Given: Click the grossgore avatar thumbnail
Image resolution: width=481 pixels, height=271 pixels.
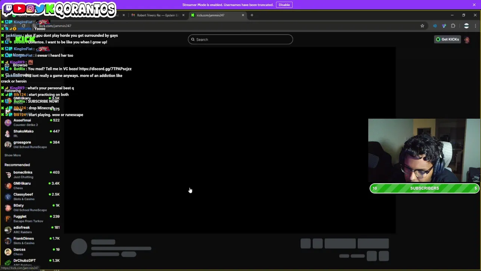Looking at the screenshot, I should click(x=8, y=145).
